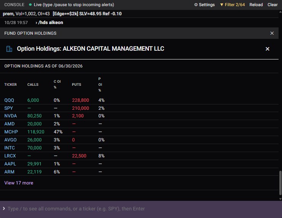Close the Alkeon Option Holdings card
282x218 pixels.
[x=267, y=49]
